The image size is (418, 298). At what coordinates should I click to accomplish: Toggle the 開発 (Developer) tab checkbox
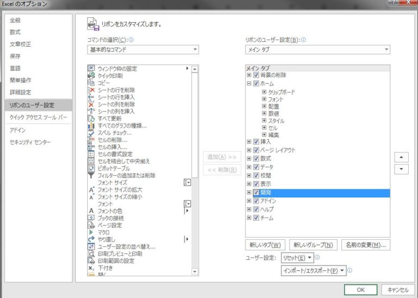pos(256,193)
